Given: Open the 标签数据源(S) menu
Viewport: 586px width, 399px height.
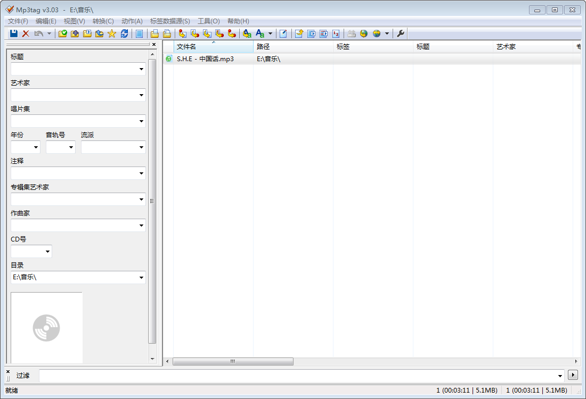Looking at the screenshot, I should [x=170, y=21].
